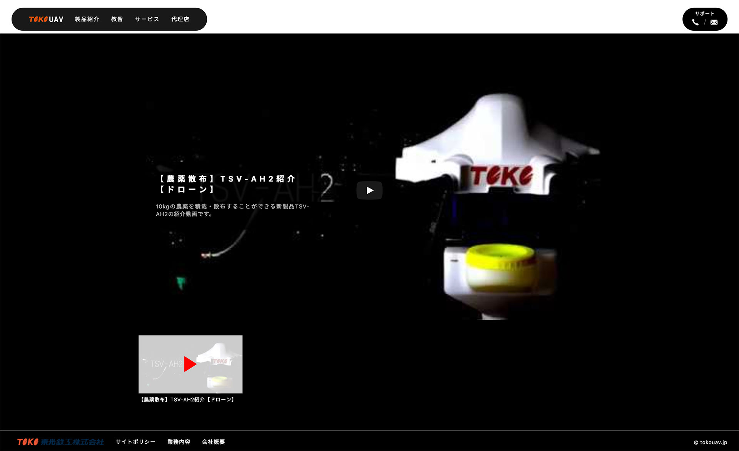Open the 業務内容 footer link
Image resolution: width=739 pixels, height=451 pixels.
pyautogui.click(x=179, y=442)
